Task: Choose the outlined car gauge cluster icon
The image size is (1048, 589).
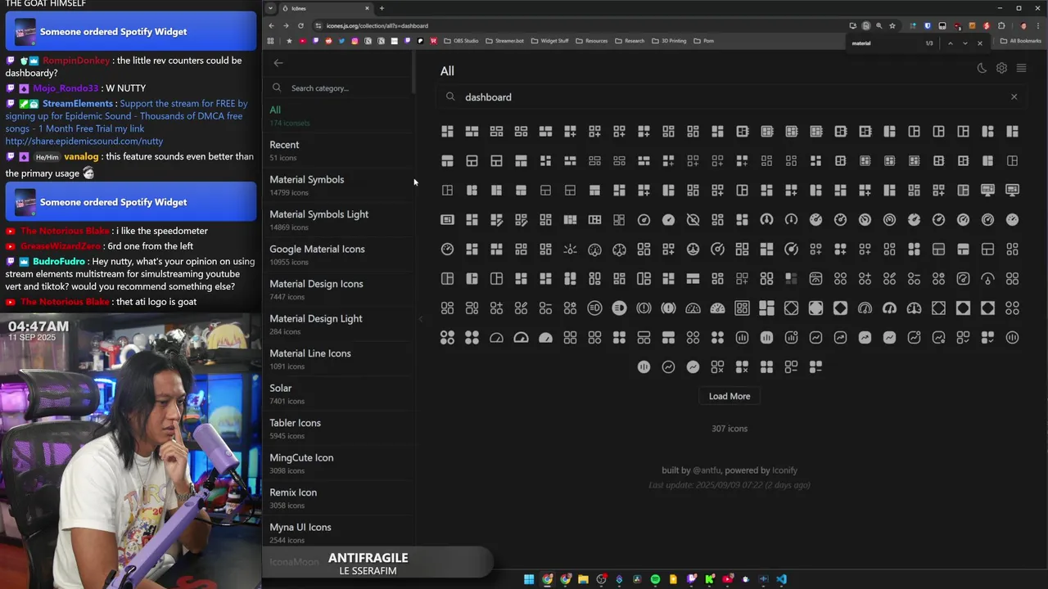Action: 693,308
